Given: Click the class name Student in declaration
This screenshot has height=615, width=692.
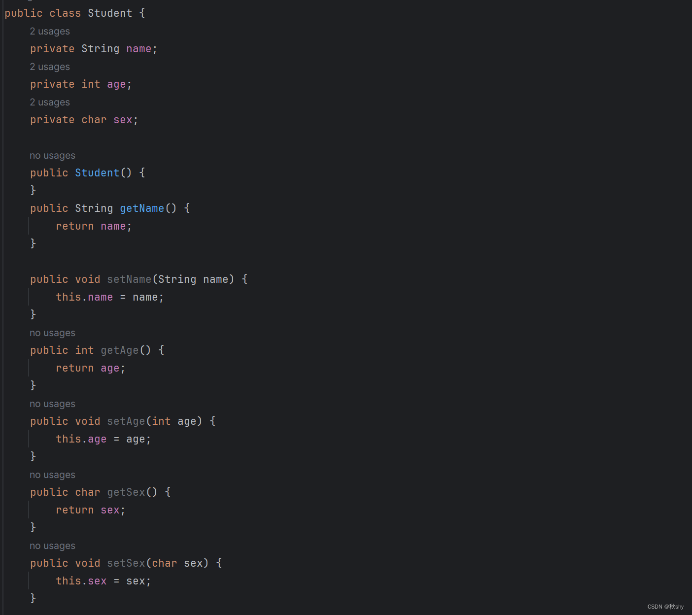Looking at the screenshot, I should click(110, 13).
